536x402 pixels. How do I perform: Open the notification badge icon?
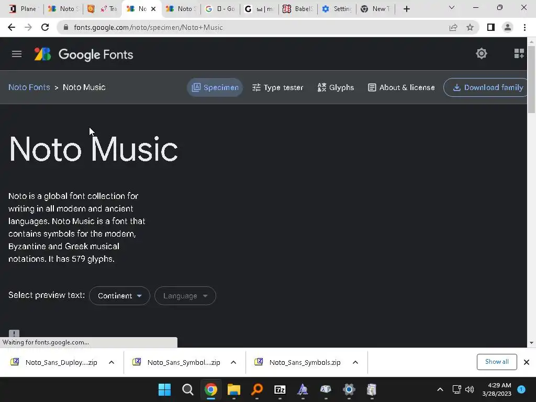521,389
